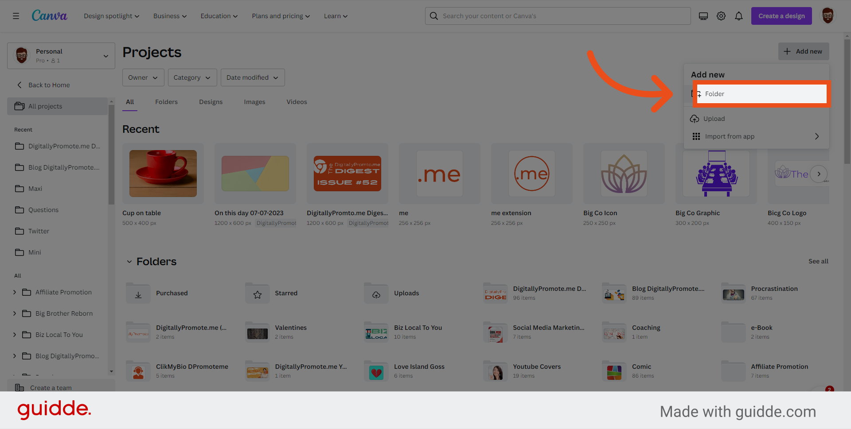Expand Import from app submenu arrow

pyautogui.click(x=817, y=136)
